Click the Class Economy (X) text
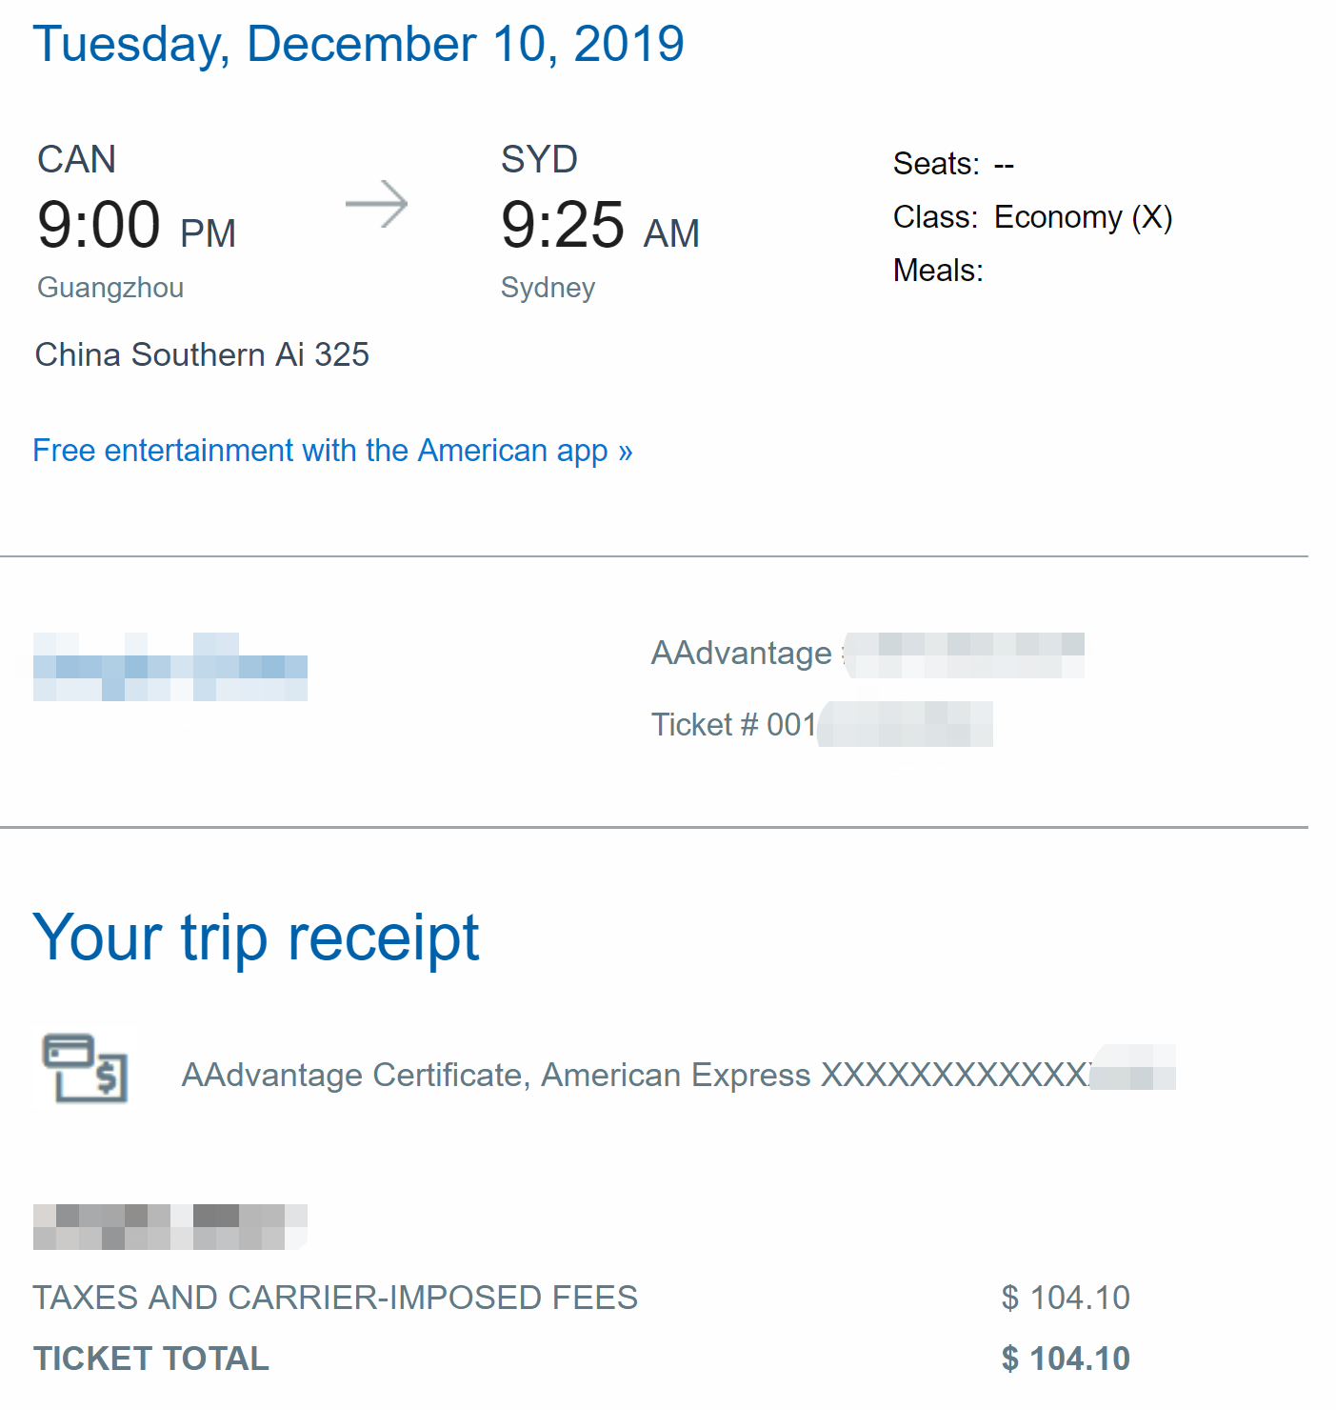Image resolution: width=1336 pixels, height=1410 pixels. point(1032,217)
